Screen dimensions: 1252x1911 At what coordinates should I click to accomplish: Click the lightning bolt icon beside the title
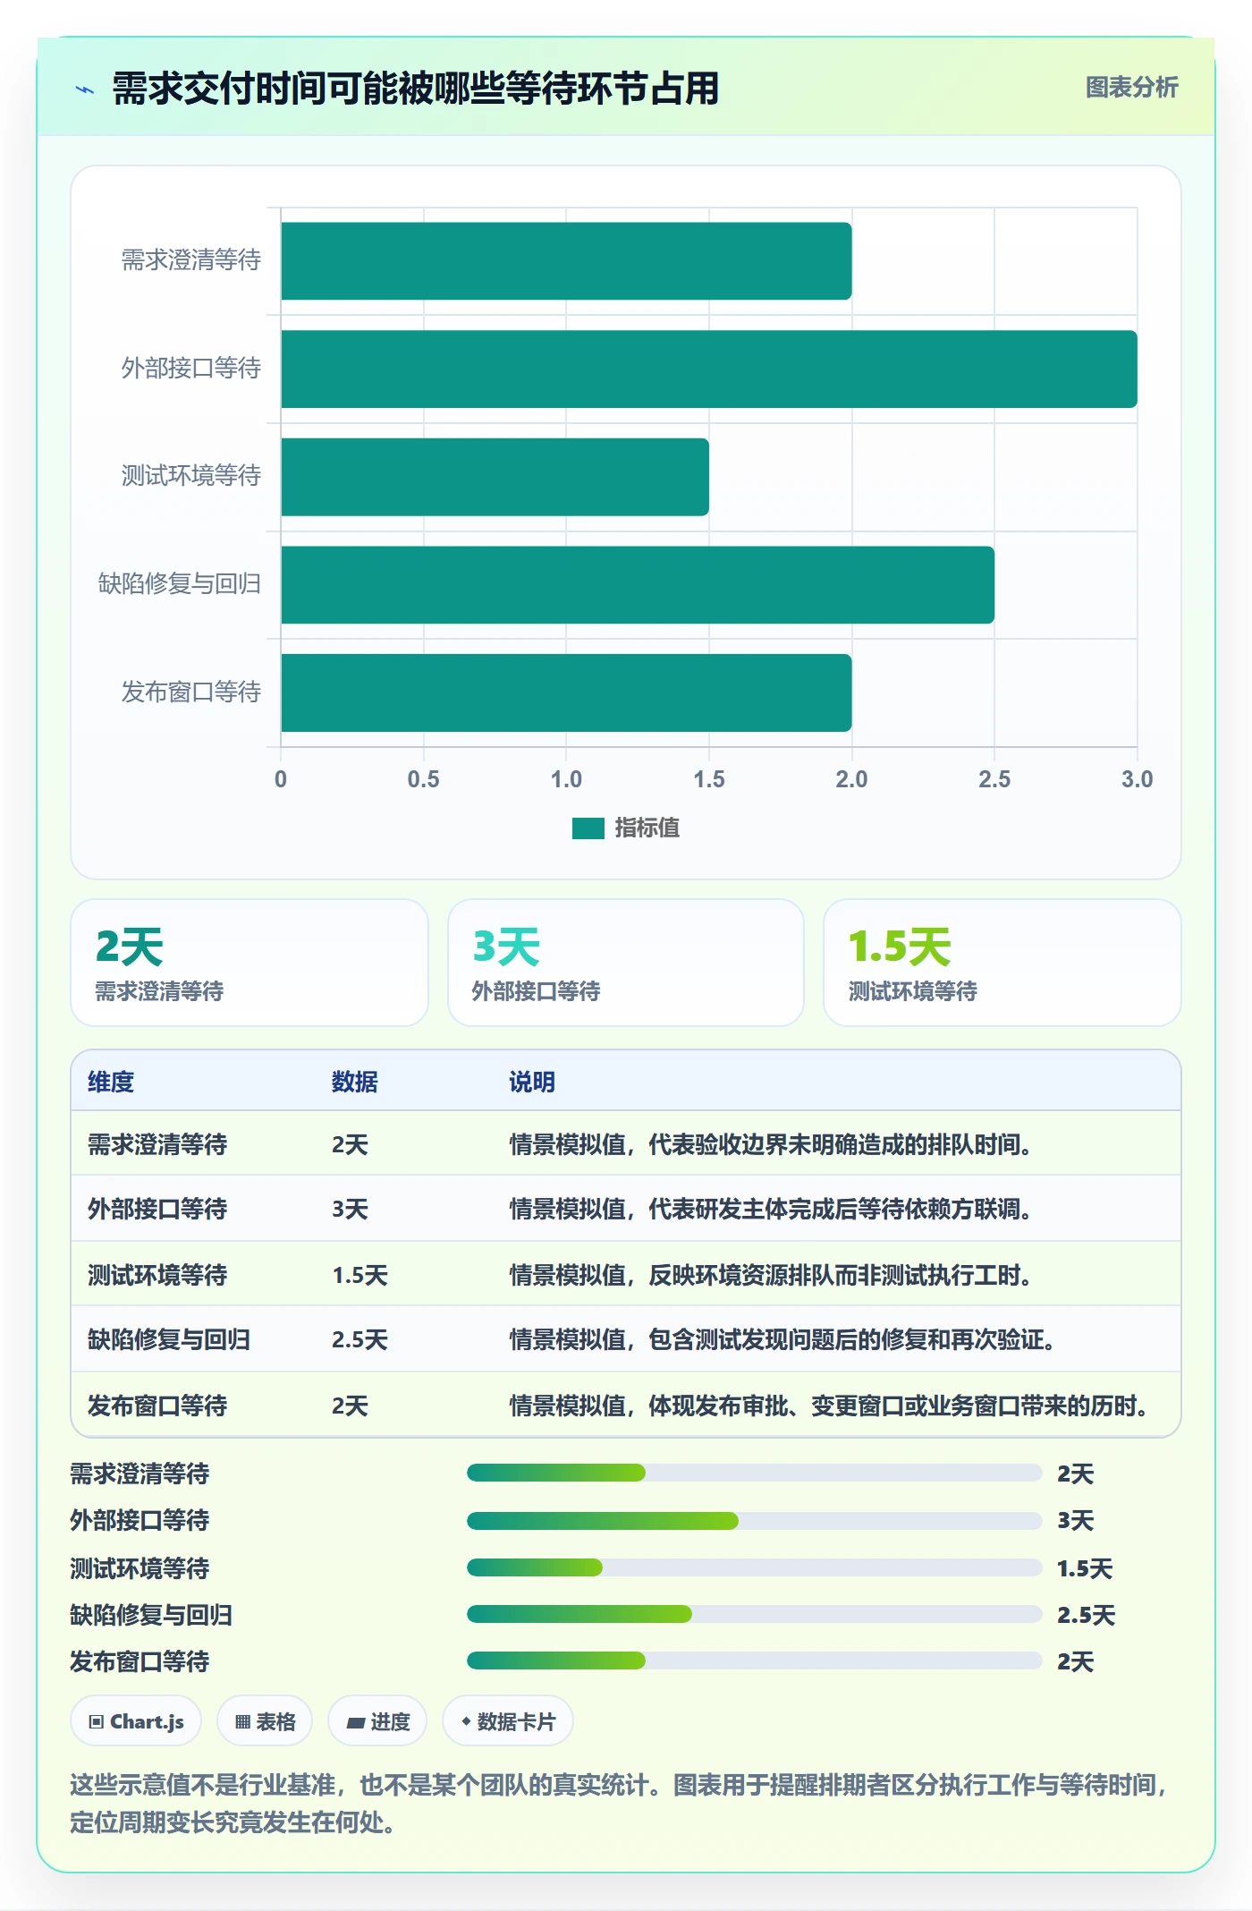click(85, 89)
